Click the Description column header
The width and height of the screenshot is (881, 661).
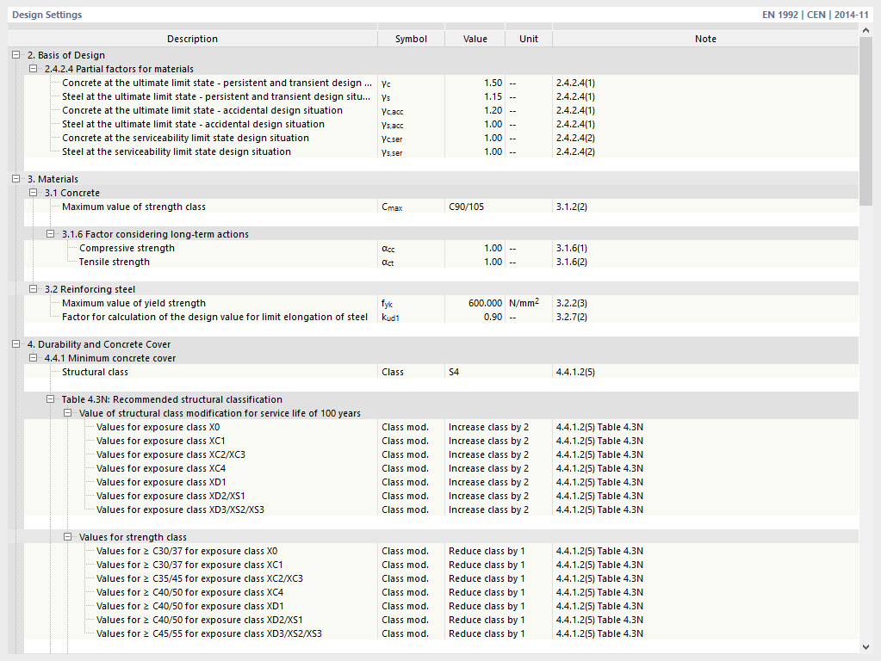tap(192, 39)
